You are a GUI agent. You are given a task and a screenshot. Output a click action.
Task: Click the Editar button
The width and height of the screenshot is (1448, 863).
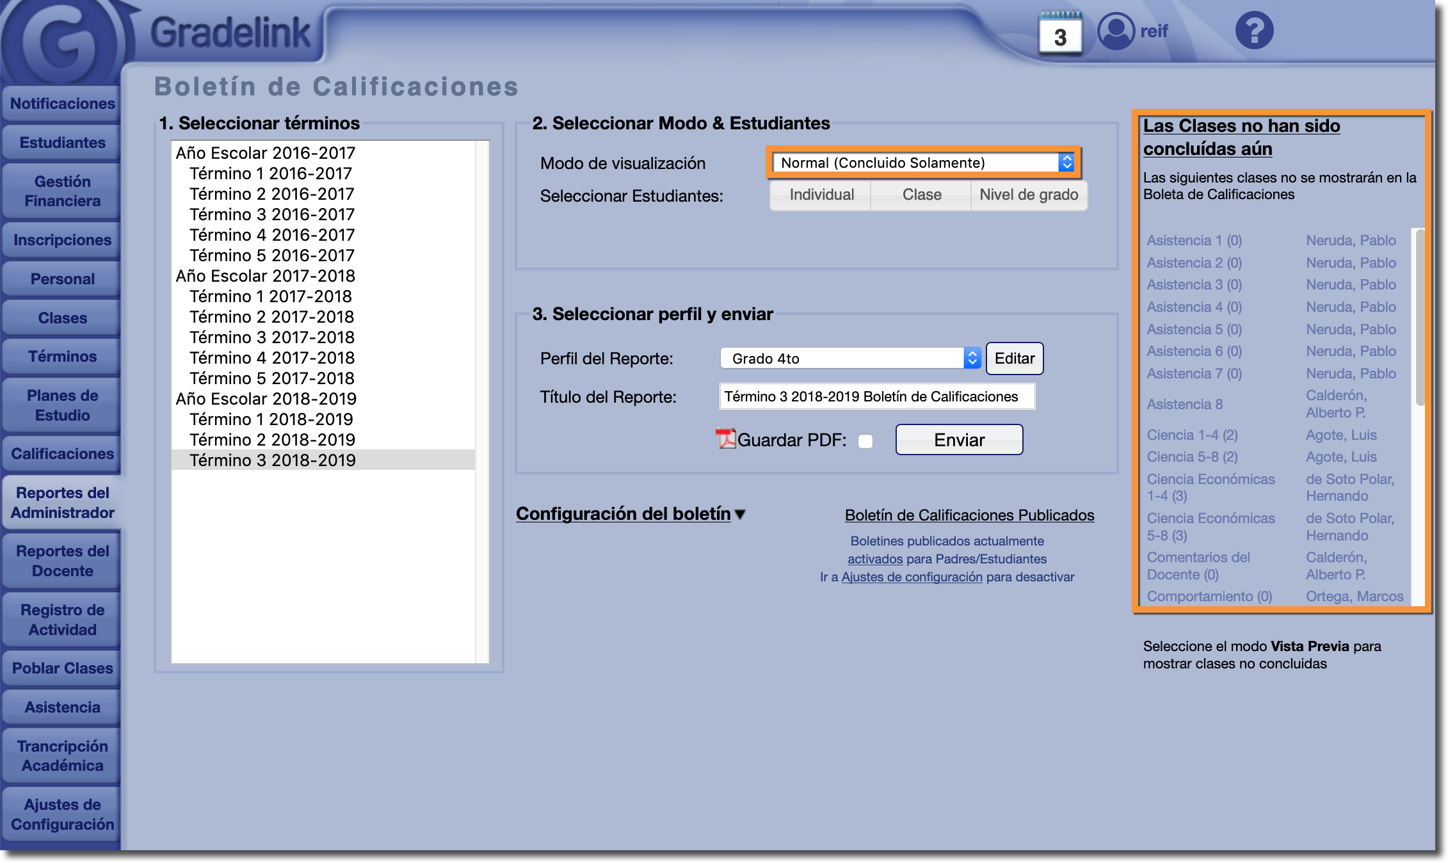pyautogui.click(x=1014, y=359)
